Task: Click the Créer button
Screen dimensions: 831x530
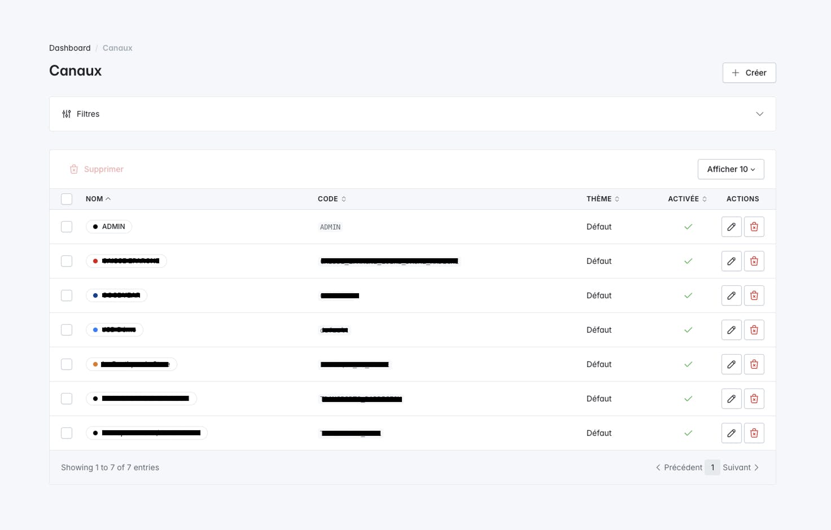Action: pos(749,73)
